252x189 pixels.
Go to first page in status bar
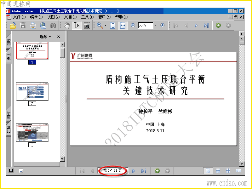[x=82, y=171]
